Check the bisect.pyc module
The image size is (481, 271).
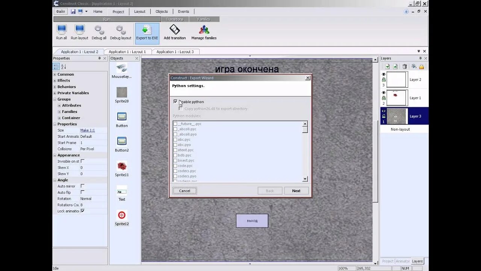point(175,160)
